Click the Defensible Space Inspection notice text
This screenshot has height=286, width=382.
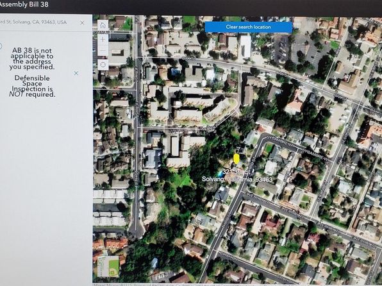[x=32, y=87]
